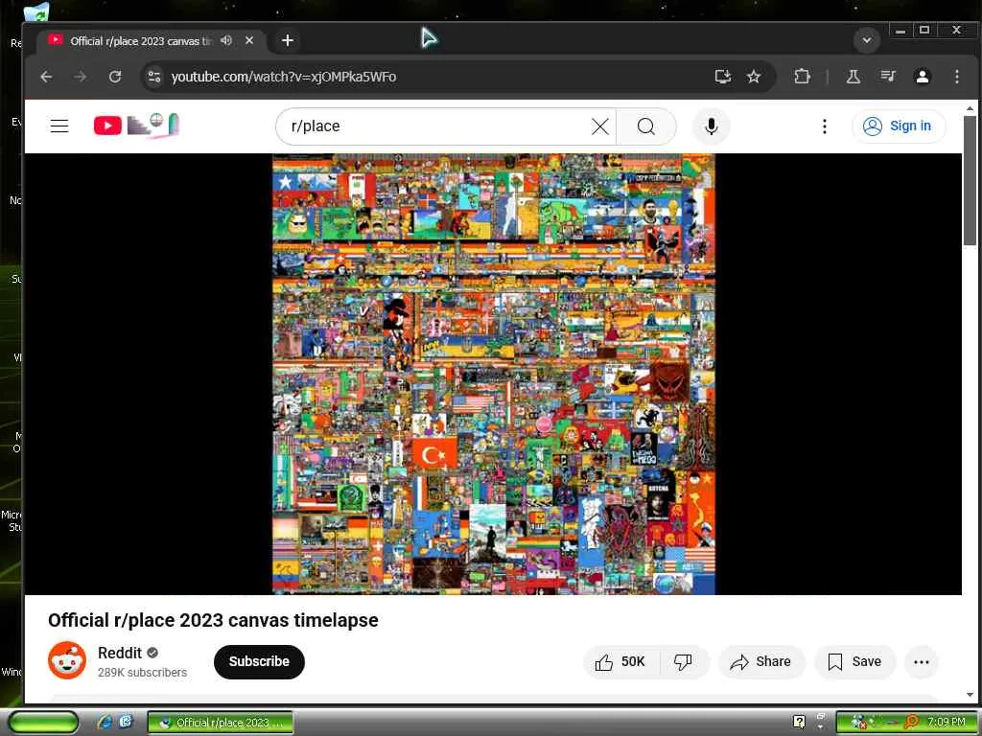982x736 pixels.
Task: Clear the r/place search text
Action: click(x=600, y=126)
